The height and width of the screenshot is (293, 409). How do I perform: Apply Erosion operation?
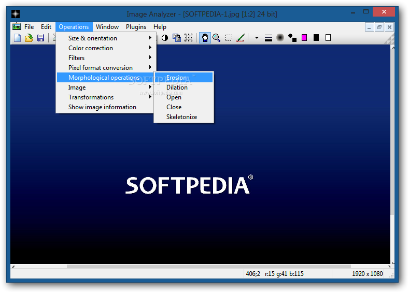184,78
